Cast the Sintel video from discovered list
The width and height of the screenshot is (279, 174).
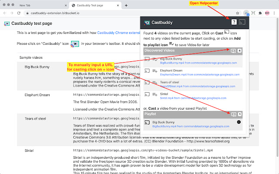coord(147,94)
